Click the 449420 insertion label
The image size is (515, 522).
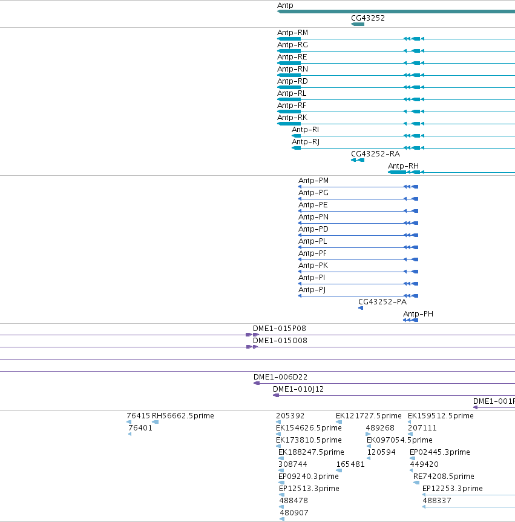(424, 464)
